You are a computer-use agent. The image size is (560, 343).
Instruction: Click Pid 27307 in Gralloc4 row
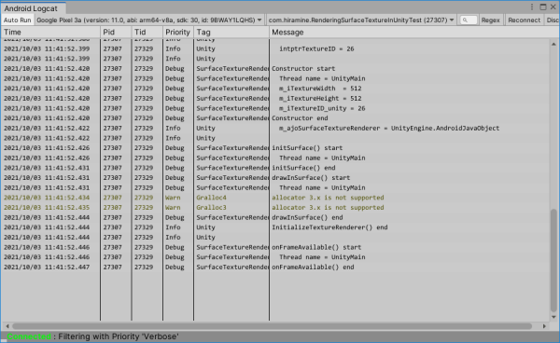pos(113,198)
